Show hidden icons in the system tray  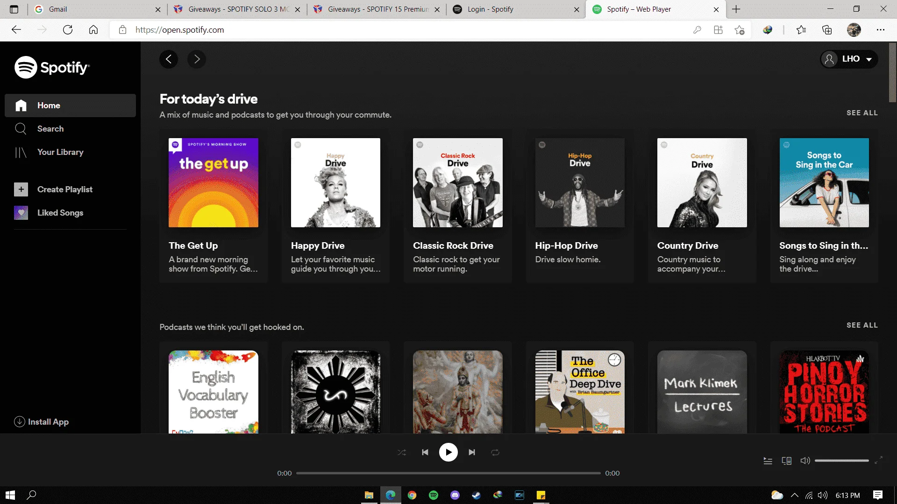point(794,495)
